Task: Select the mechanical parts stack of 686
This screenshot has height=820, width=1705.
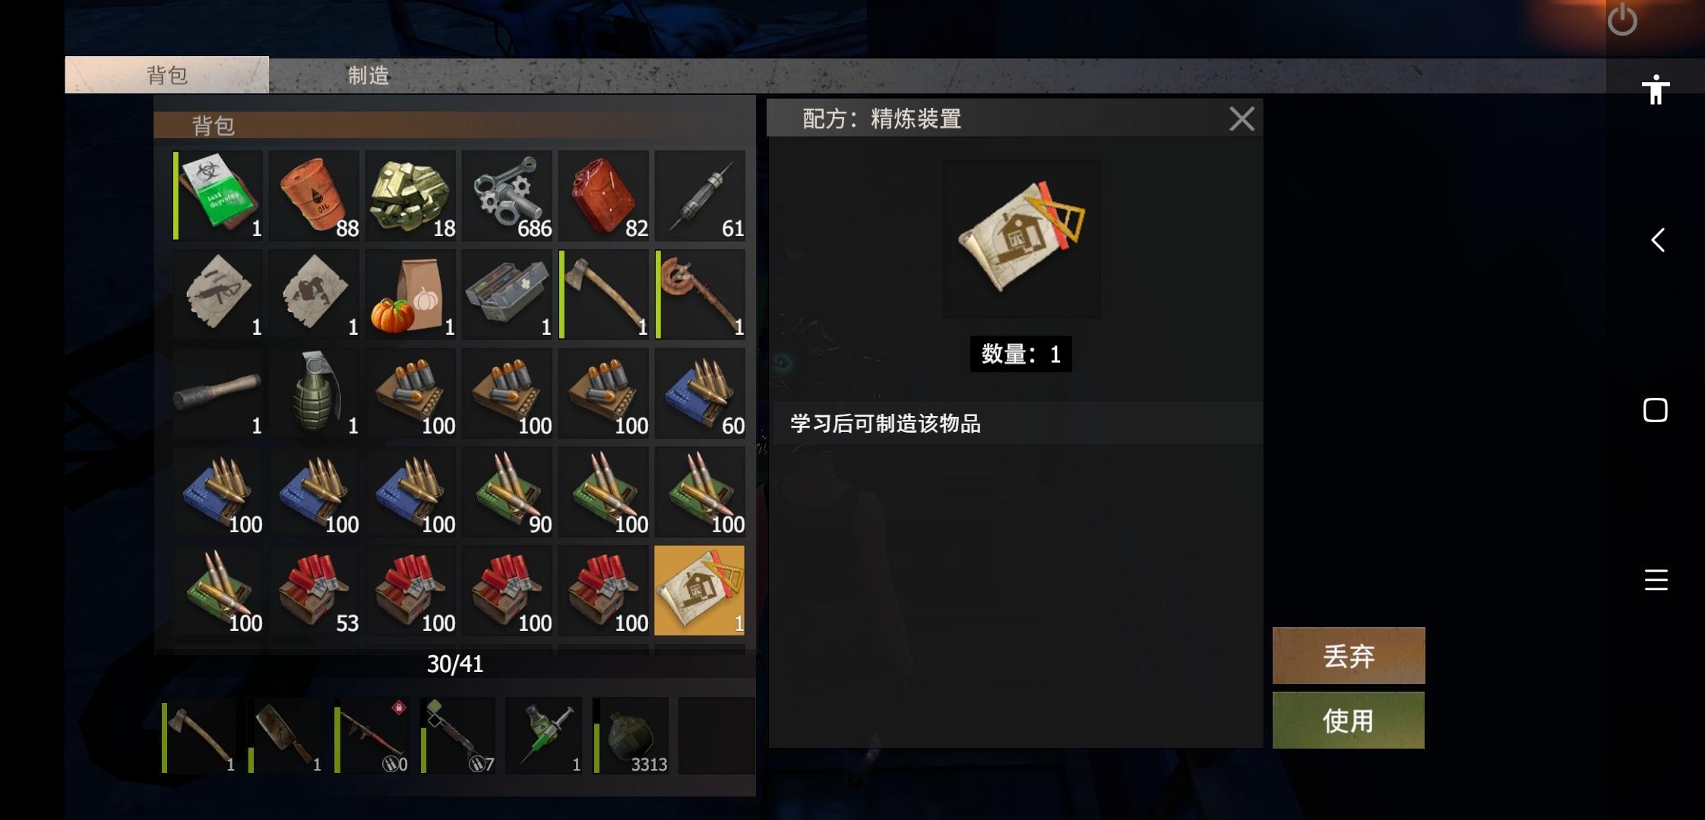Action: 507,196
